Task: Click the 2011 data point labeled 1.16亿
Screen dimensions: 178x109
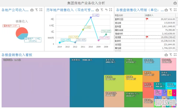Action: [83, 30]
